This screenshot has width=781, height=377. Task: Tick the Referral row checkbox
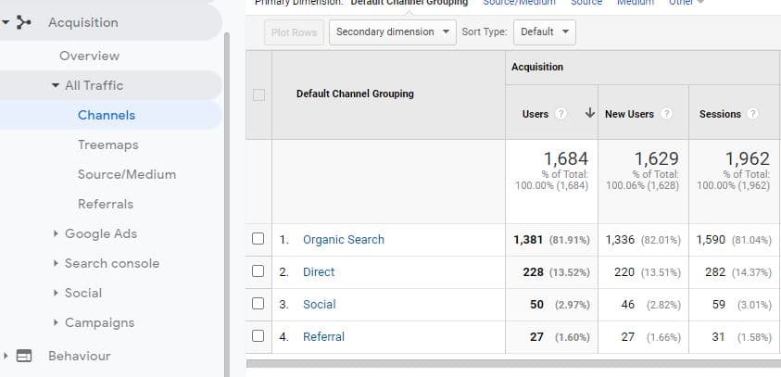click(258, 335)
